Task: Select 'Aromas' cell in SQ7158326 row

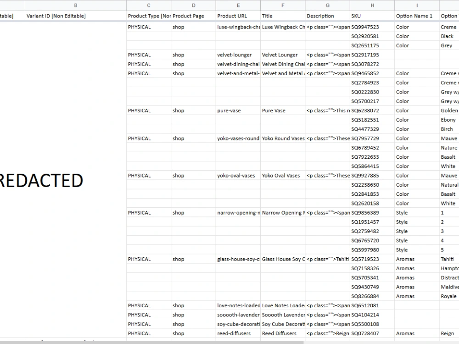Action: pos(417,268)
